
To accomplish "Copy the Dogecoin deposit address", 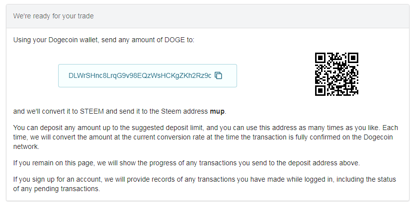I will (218, 75).
